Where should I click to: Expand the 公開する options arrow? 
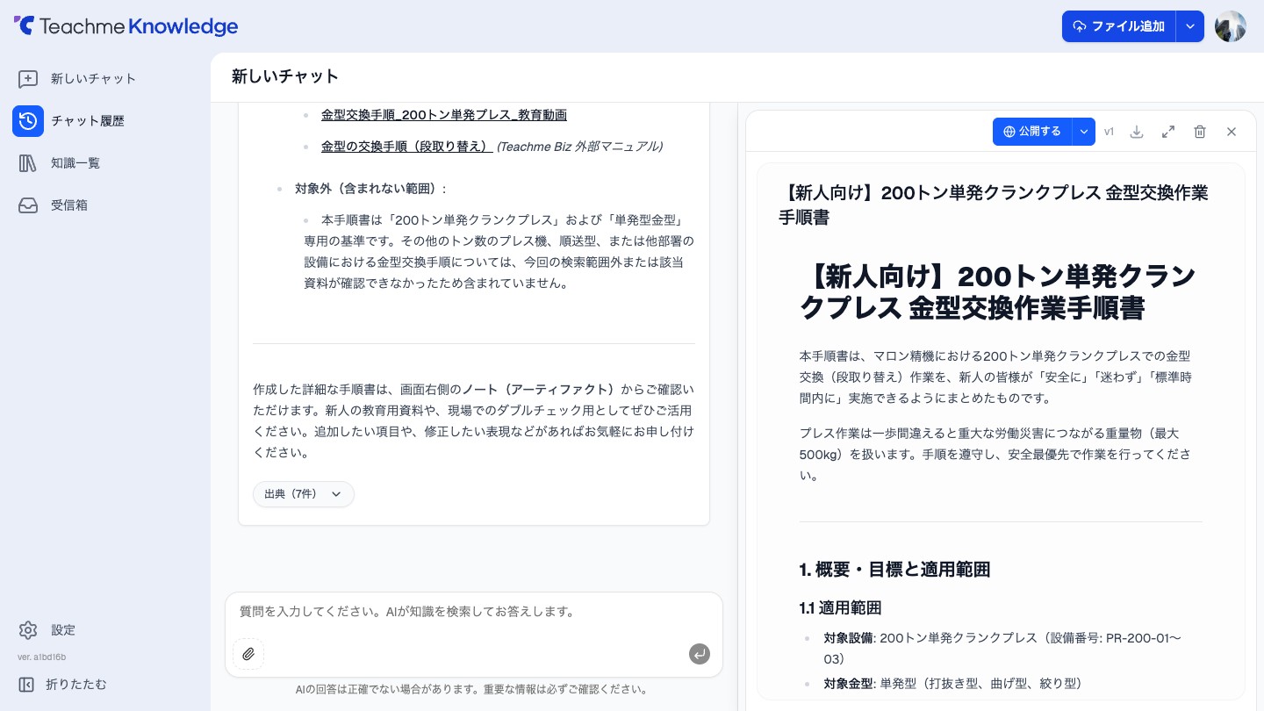[1084, 132]
